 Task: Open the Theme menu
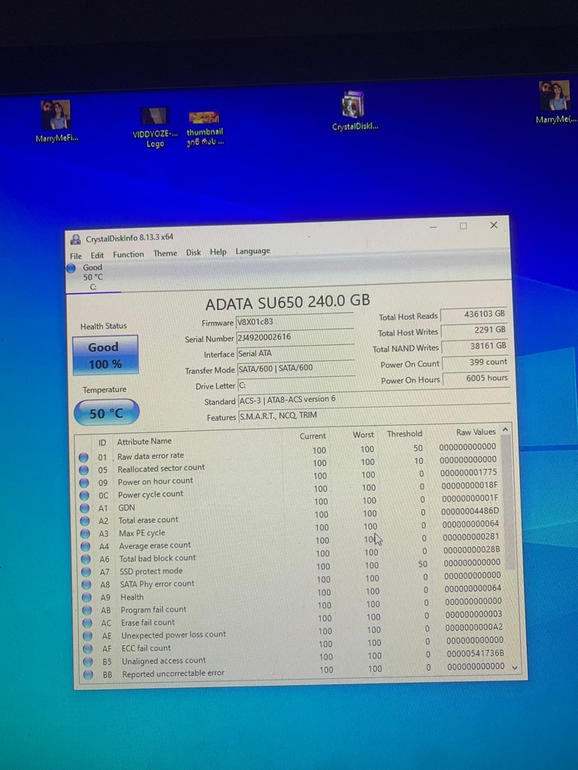point(165,253)
